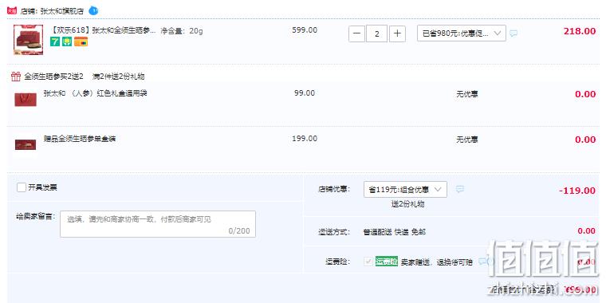Click the quantity field showing 2

tap(377, 34)
